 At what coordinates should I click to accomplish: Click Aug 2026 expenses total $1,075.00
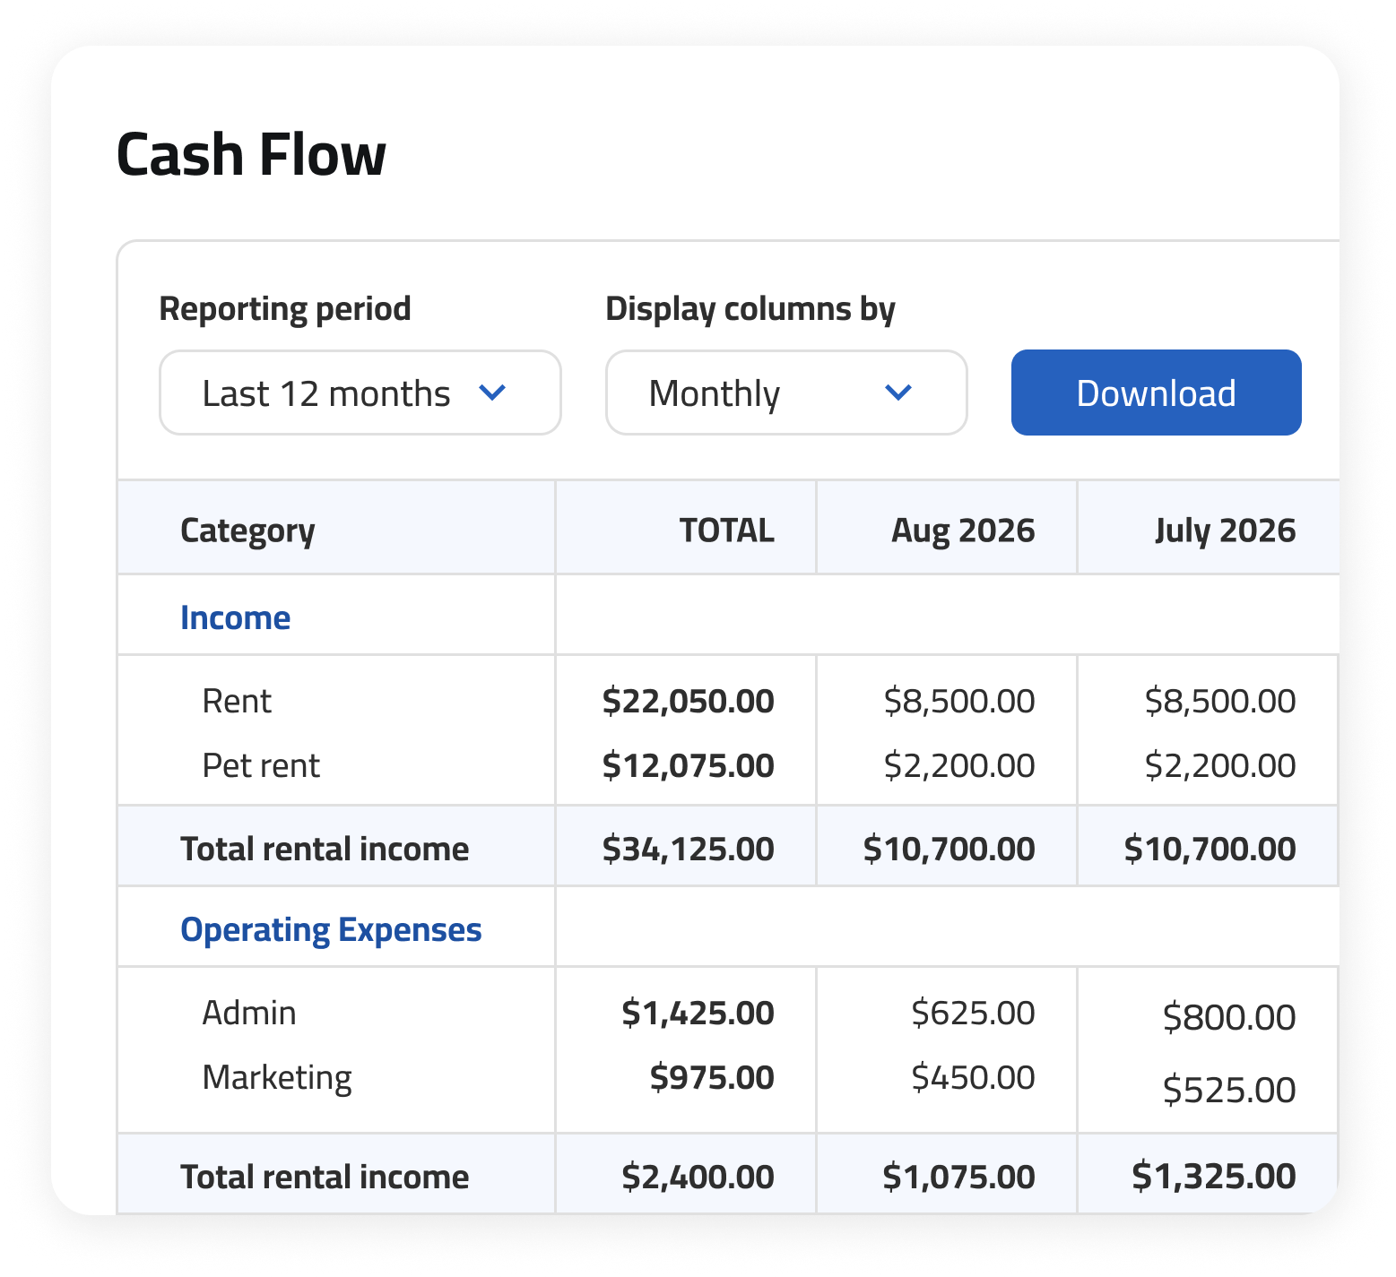click(958, 1177)
